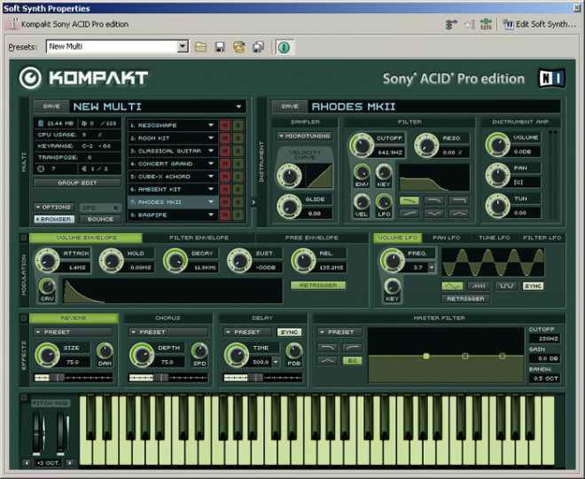Solo slot 6 Ambient Kit
The width and height of the screenshot is (585, 479).
click(x=238, y=189)
